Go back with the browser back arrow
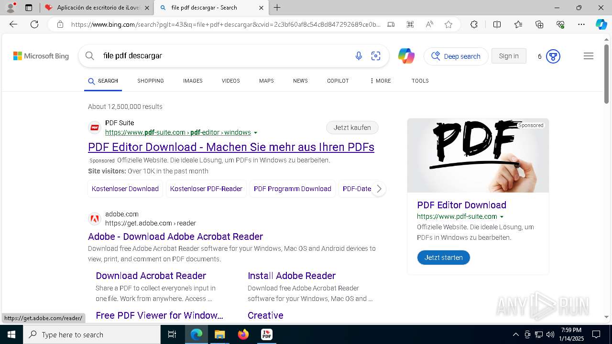This screenshot has height=344, width=612. coord(13,24)
